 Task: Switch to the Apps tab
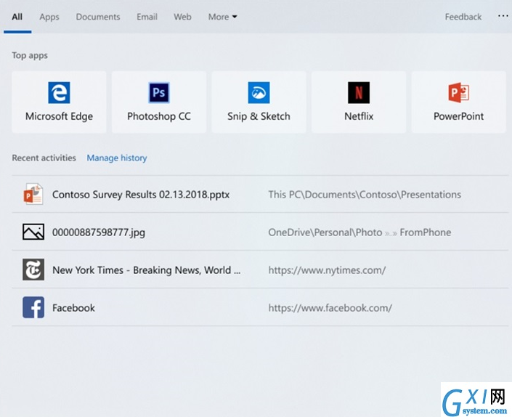(x=49, y=17)
